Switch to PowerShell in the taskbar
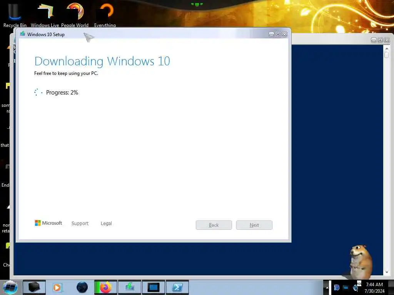Viewport: 394px width, 295px height. coord(177,287)
